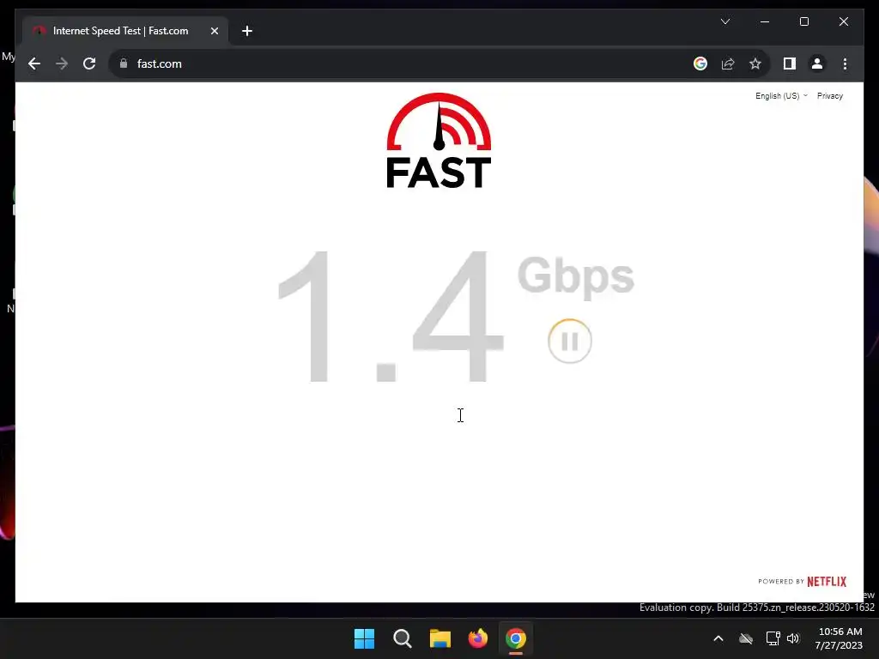Image resolution: width=879 pixels, height=659 pixels.
Task: Select the Internet Speed Test tab
Action: click(x=120, y=31)
